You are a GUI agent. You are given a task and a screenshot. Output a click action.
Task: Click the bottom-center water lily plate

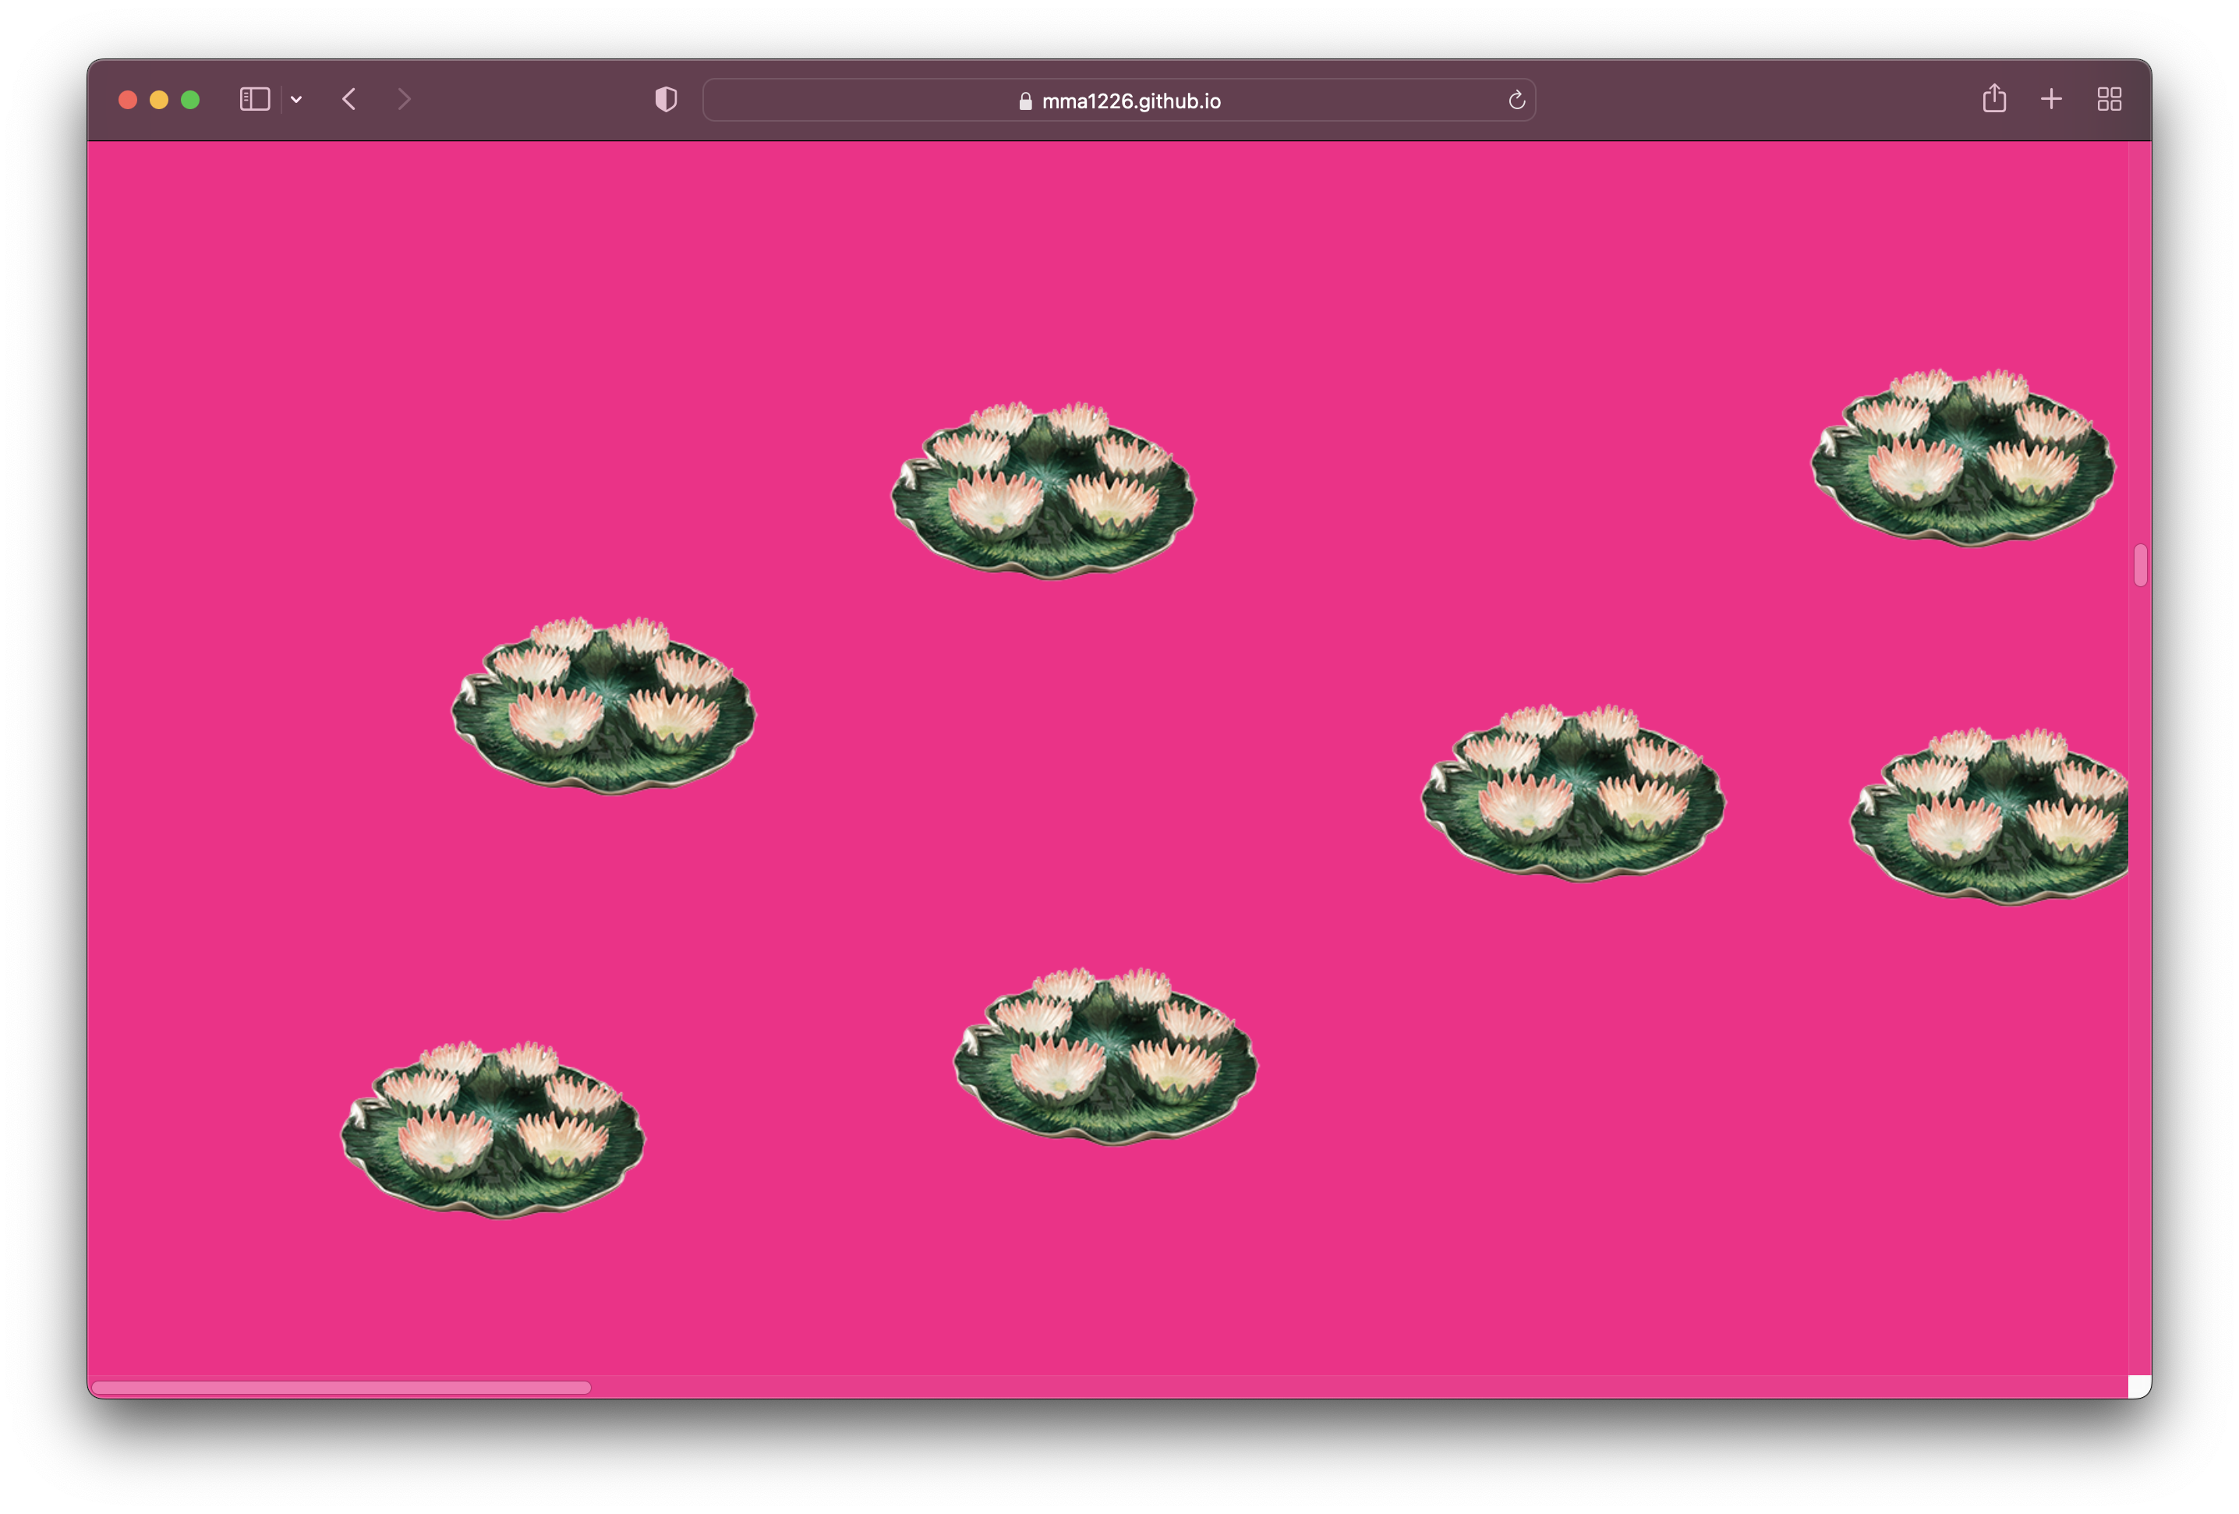pos(1106,1056)
